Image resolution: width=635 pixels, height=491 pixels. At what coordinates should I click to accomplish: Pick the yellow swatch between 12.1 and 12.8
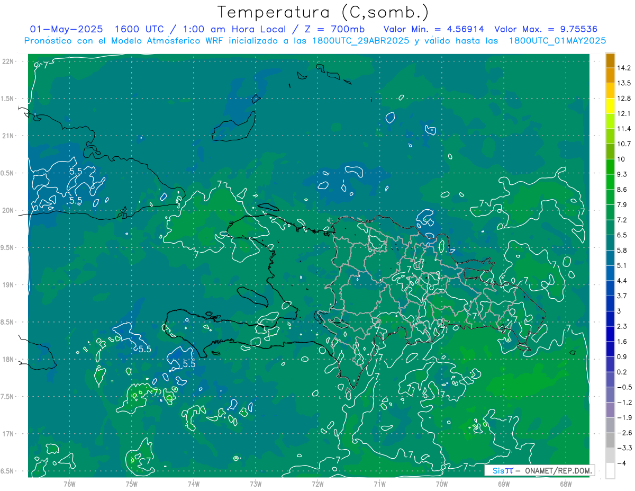coord(610,106)
